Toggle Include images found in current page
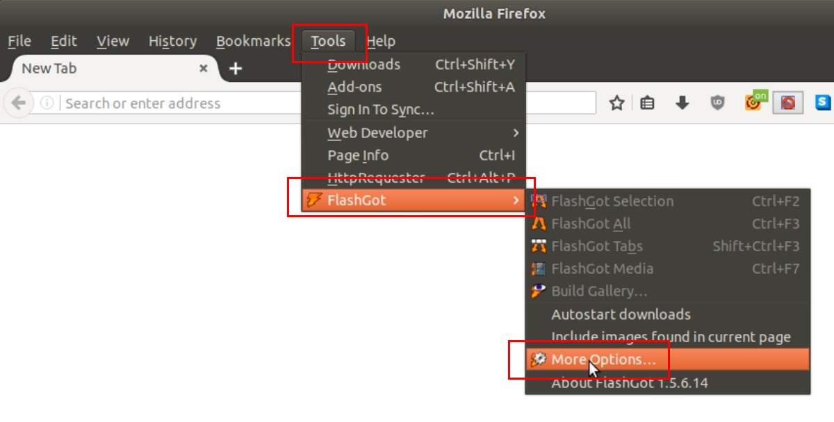Screen dimensions: 834x422 pos(667,337)
